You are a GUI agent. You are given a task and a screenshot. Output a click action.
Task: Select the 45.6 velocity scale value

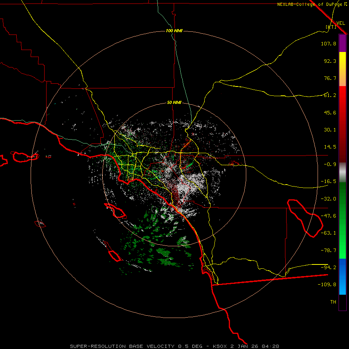tap(330, 112)
